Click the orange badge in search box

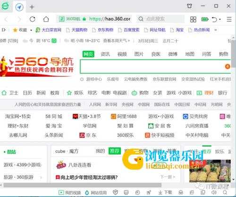(228, 67)
